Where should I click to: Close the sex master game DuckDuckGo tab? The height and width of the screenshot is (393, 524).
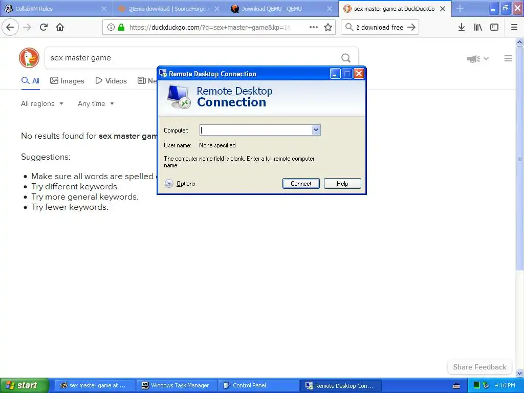coord(443,9)
